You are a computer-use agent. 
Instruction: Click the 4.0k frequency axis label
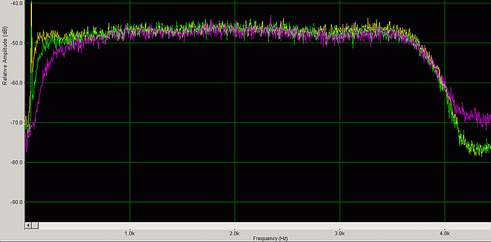(x=445, y=233)
